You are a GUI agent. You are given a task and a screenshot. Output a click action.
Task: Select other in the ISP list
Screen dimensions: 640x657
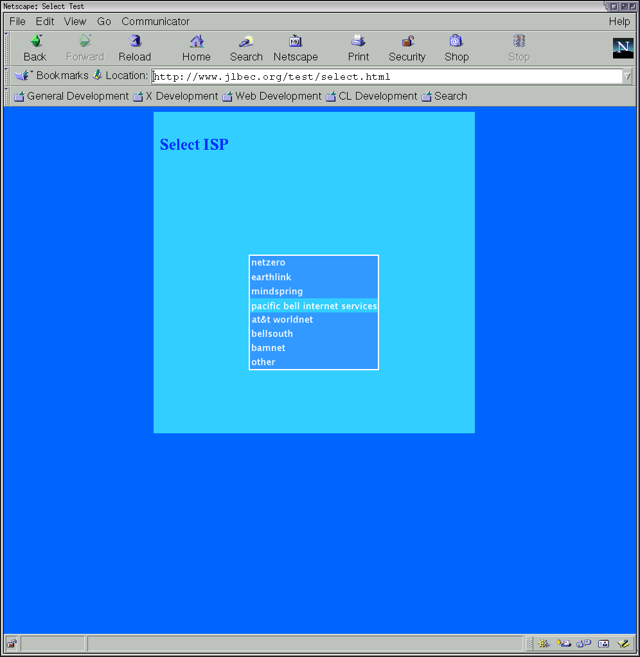coord(314,362)
